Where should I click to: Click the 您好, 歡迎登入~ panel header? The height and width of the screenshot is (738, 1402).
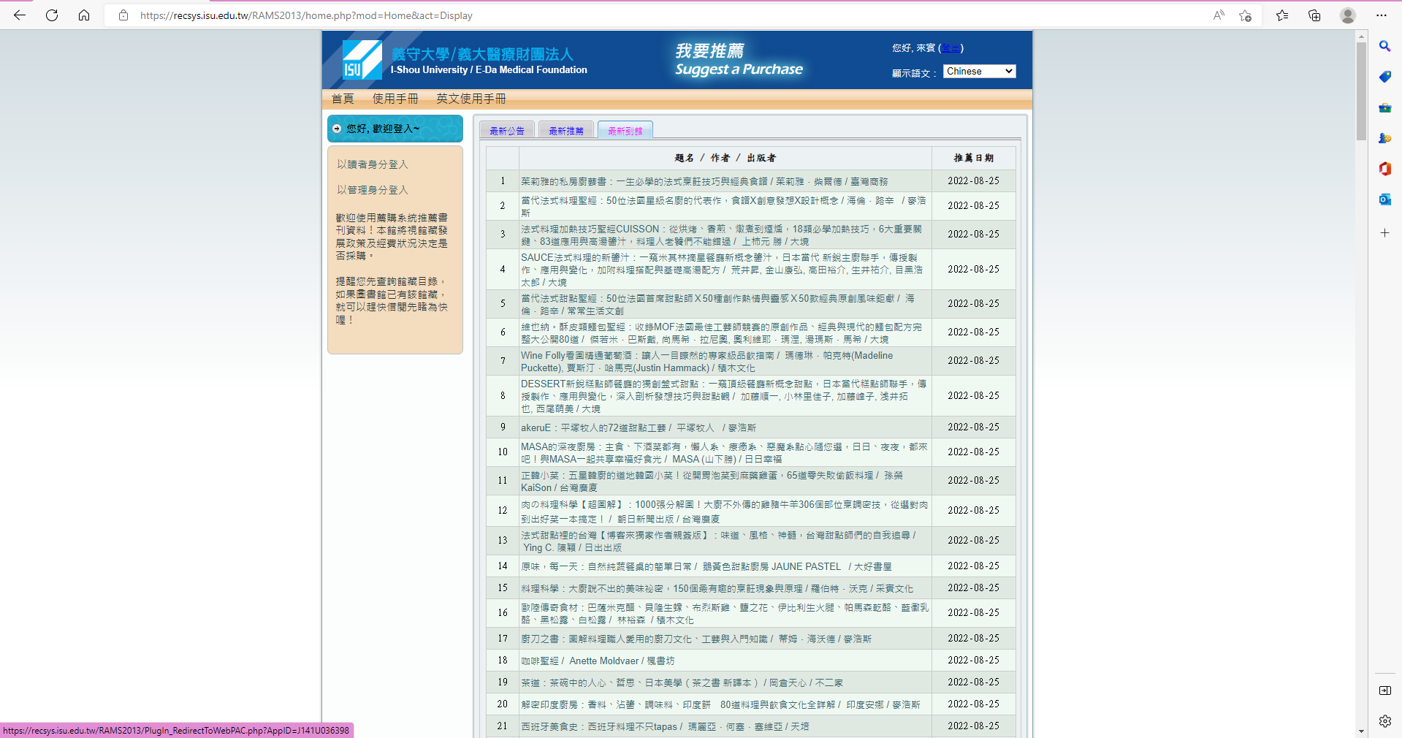point(395,129)
